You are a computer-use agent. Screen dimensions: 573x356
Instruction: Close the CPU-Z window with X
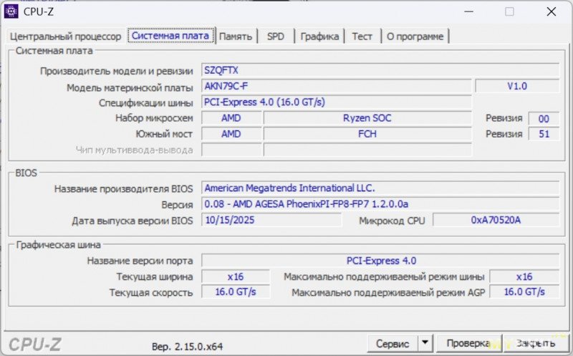click(x=551, y=11)
